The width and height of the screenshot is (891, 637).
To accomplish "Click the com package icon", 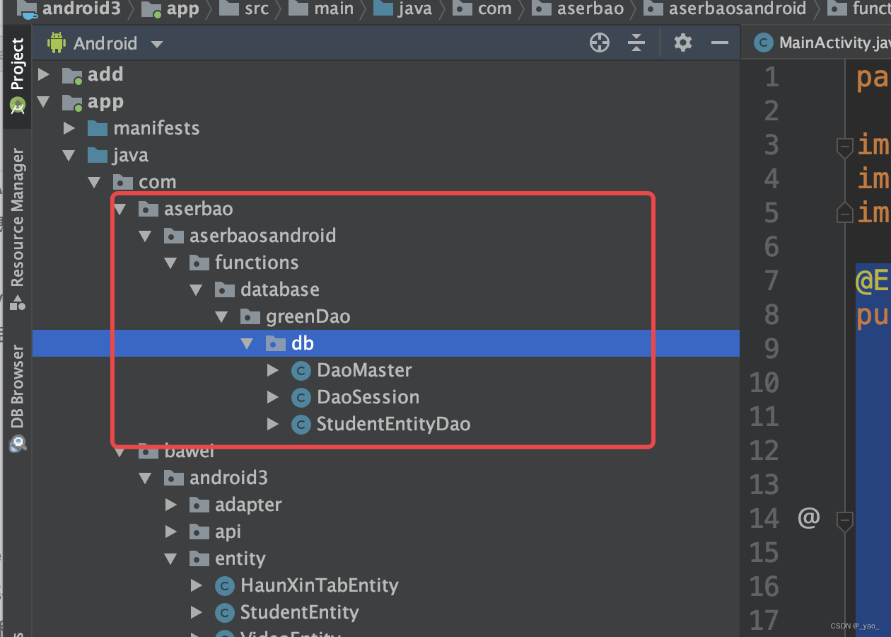I will [x=122, y=182].
